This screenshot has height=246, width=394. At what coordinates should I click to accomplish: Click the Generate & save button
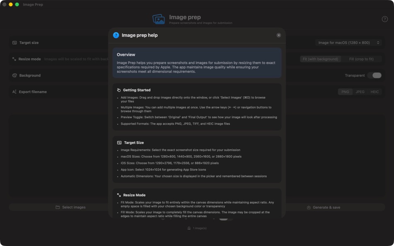pos(323,207)
